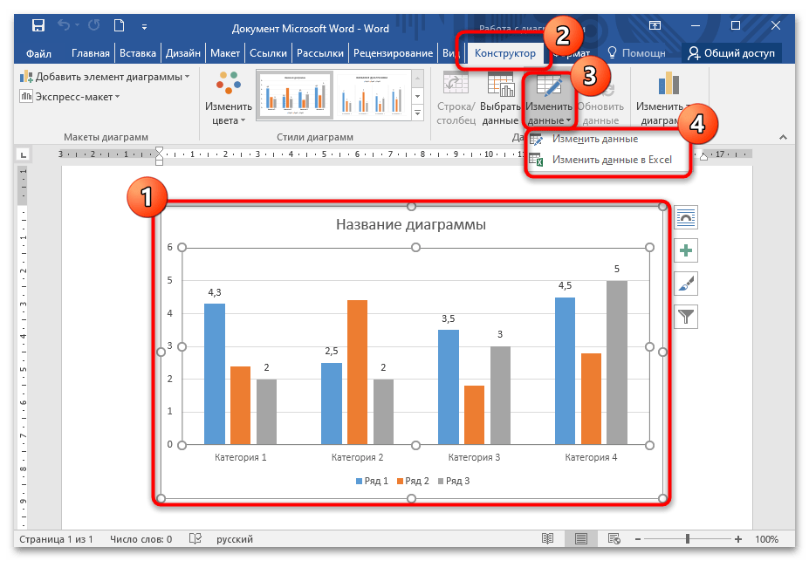The height and width of the screenshot is (561, 809).
Task: Click the Помощник lightbulb search box
Action: pyautogui.click(x=637, y=53)
